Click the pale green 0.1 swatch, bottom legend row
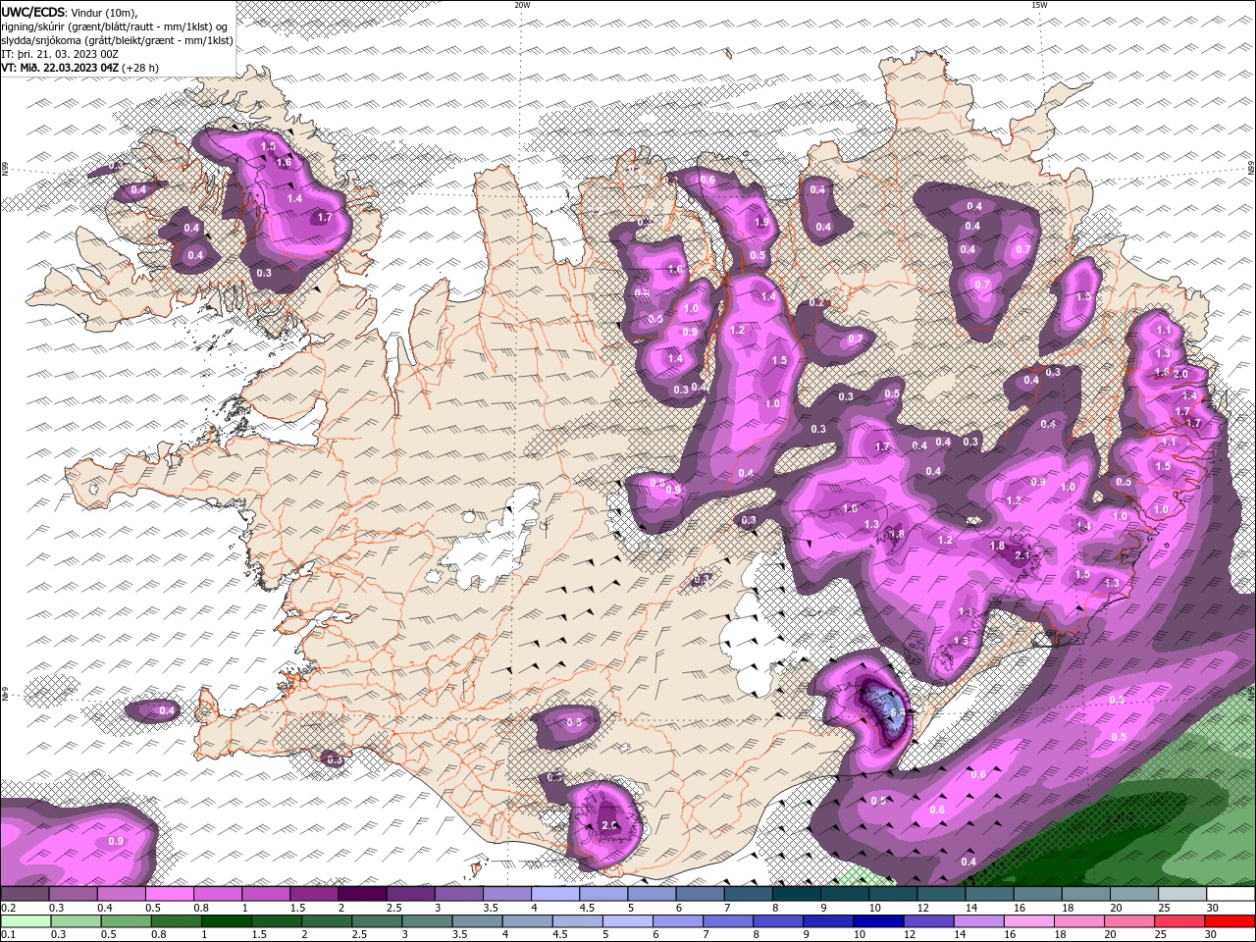This screenshot has height=942, width=1256. (x=26, y=922)
